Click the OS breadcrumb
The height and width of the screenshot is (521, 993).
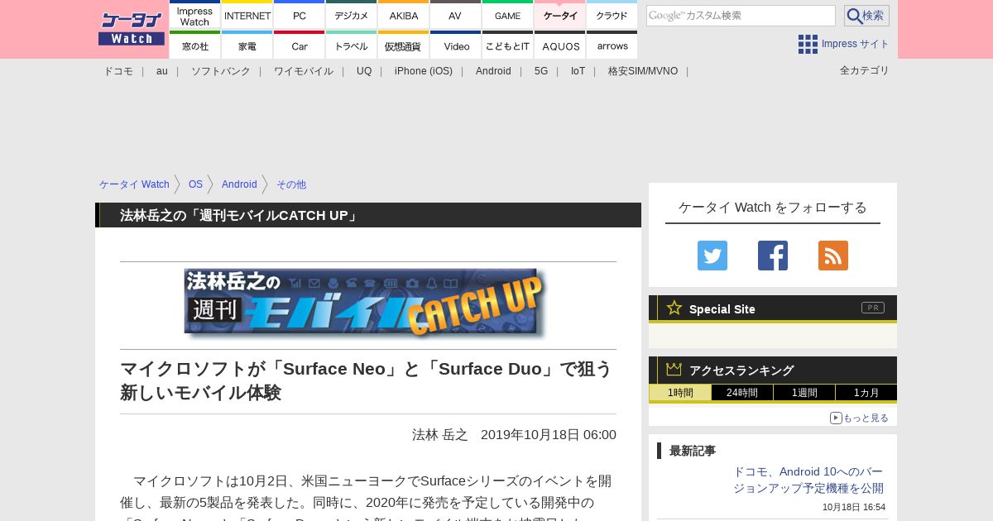click(x=195, y=184)
